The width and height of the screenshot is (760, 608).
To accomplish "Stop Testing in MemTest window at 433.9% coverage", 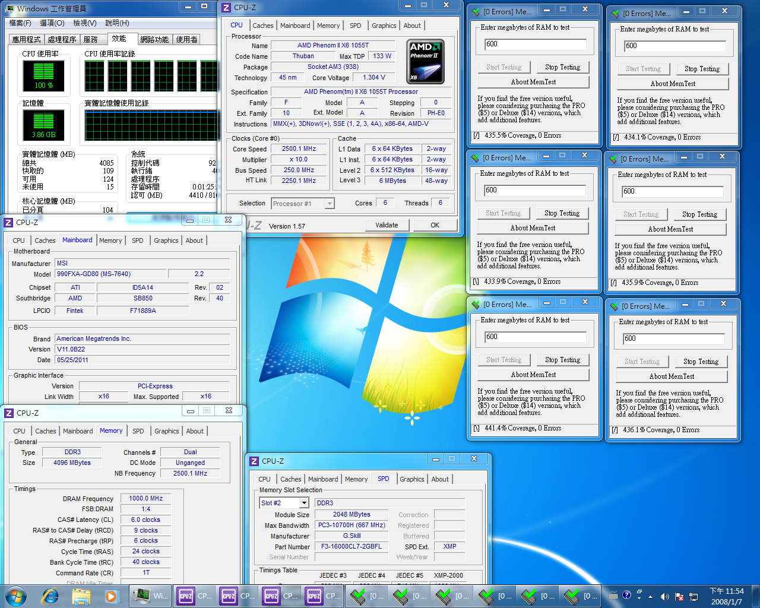I will tap(562, 213).
